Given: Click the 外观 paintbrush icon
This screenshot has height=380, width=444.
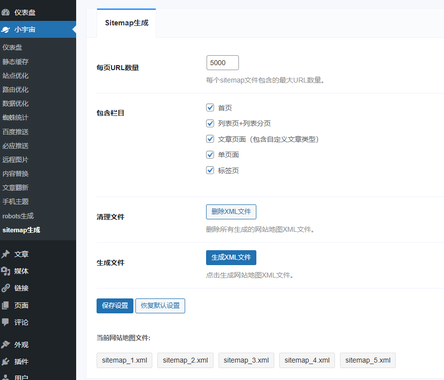Looking at the screenshot, I should (x=5, y=345).
